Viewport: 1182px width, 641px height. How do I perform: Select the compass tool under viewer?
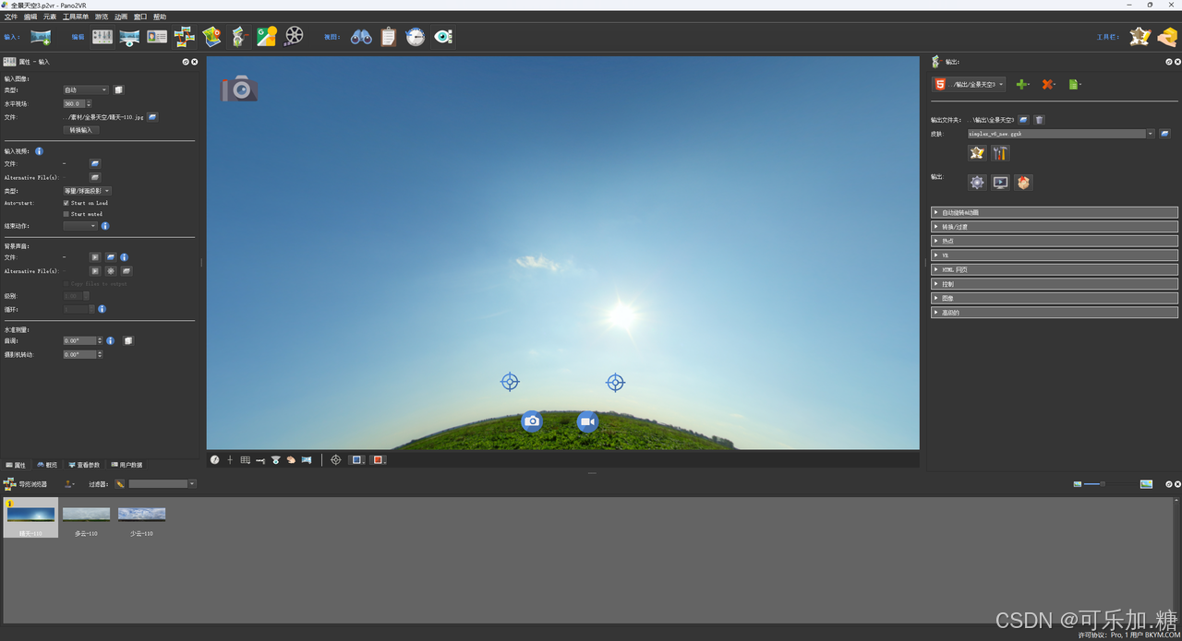(x=215, y=459)
